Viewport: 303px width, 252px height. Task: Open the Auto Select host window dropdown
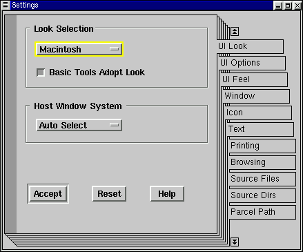point(79,125)
